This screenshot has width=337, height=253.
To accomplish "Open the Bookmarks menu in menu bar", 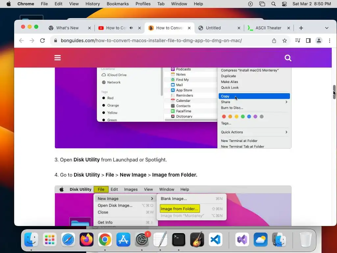I will point(117,4).
